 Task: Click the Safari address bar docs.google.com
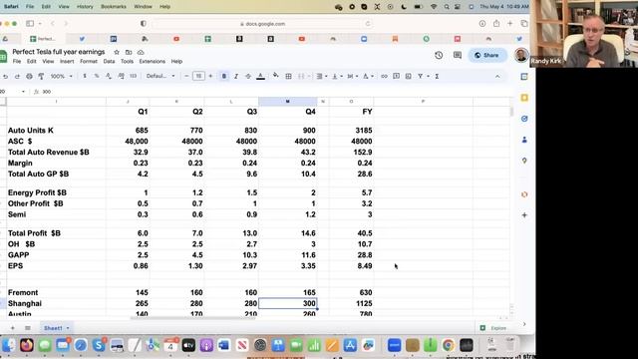pyautogui.click(x=263, y=24)
